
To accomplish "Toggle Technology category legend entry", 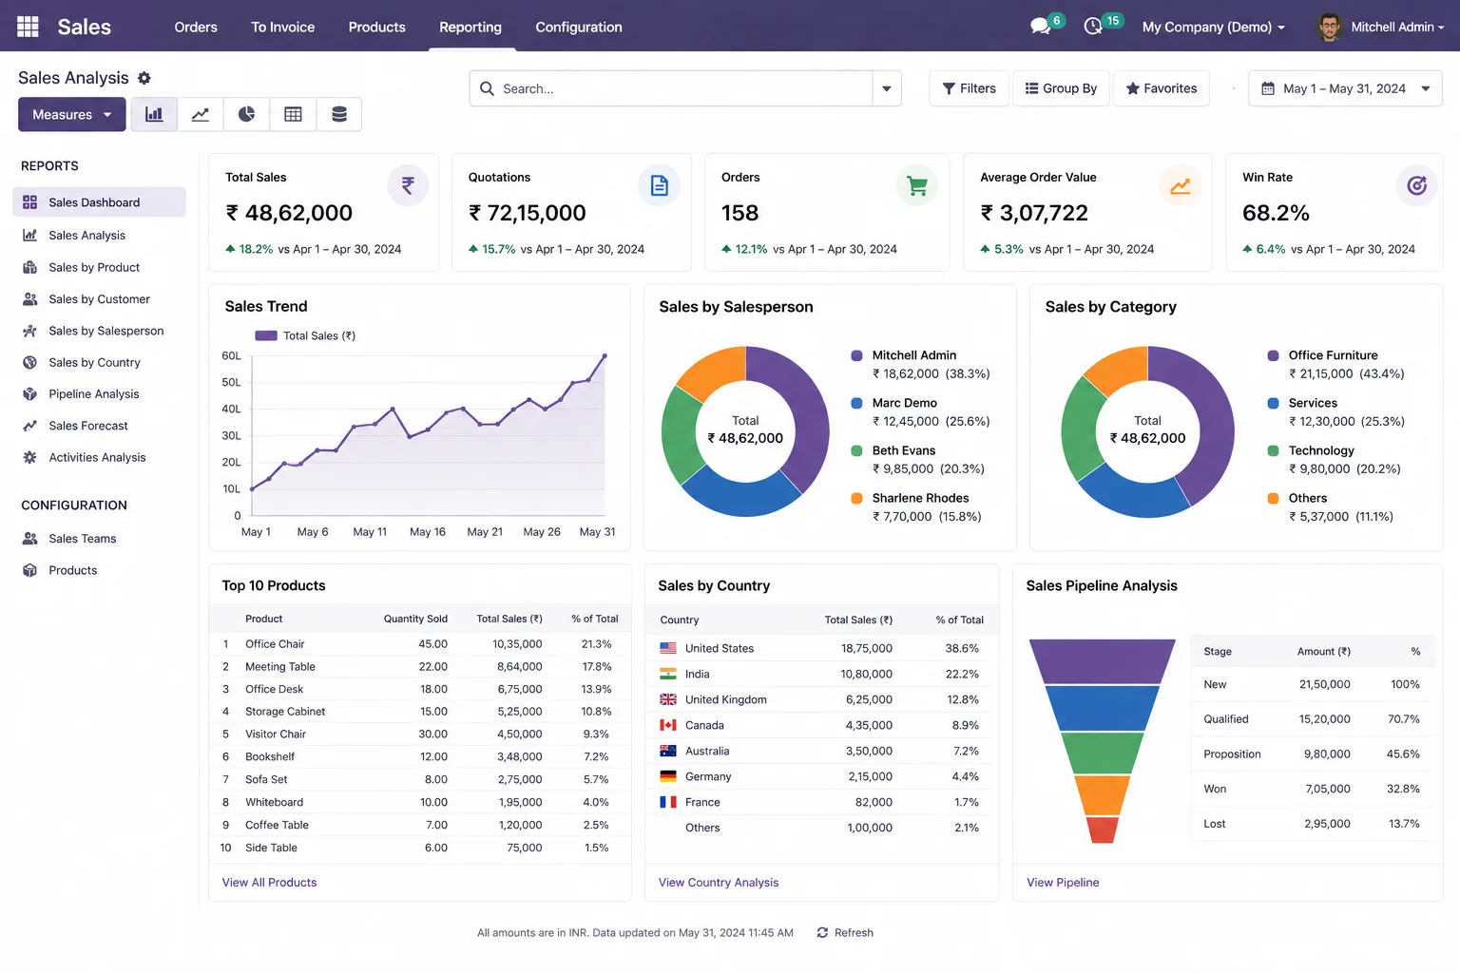I will click(1311, 450).
